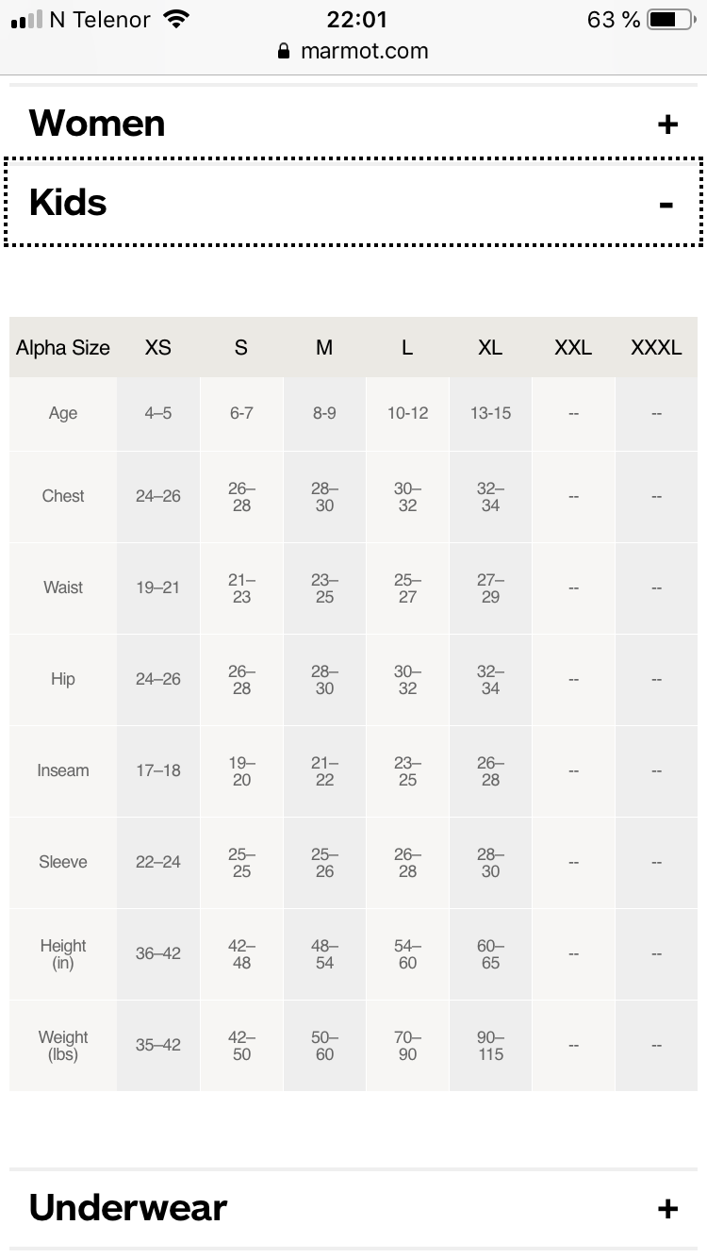This screenshot has height=1258, width=707.
Task: Tap the marmot.com address bar
Action: [x=364, y=51]
